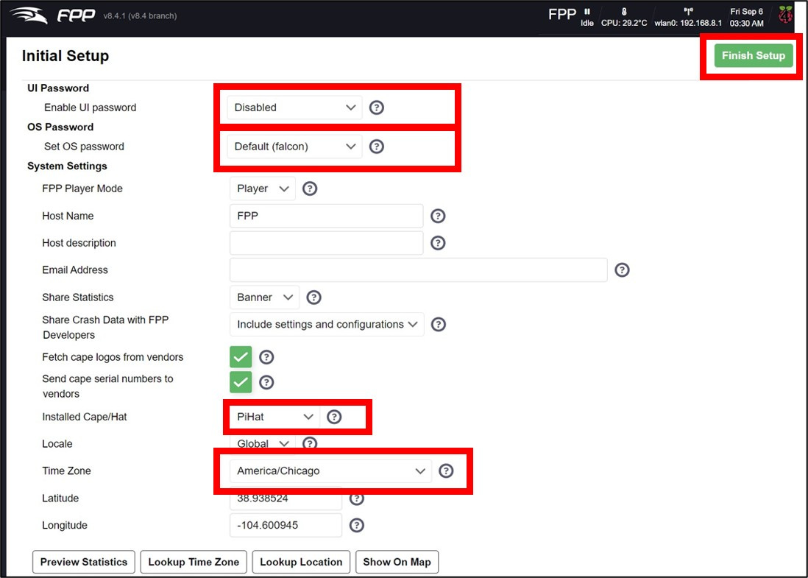This screenshot has height=578, width=808.
Task: Click the wlan0 IP address 192.168.8.1
Action: (701, 24)
